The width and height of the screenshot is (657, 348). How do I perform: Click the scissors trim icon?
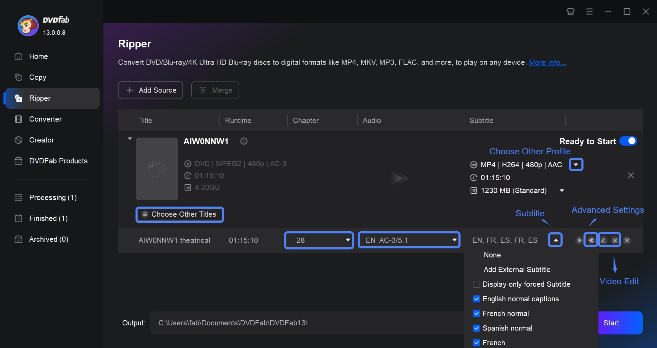(615, 240)
